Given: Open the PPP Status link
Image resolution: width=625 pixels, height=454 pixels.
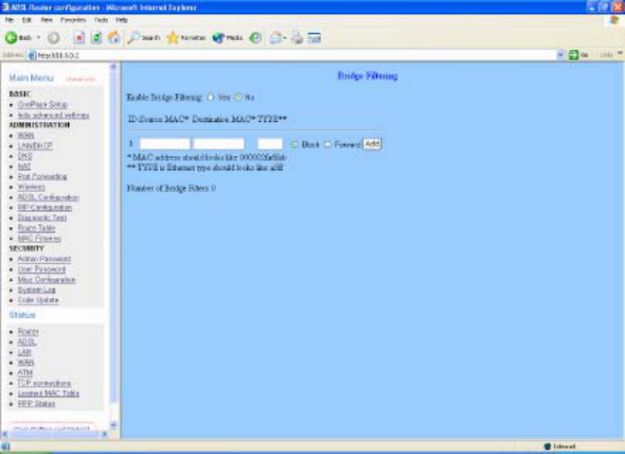Looking at the screenshot, I should point(36,404).
